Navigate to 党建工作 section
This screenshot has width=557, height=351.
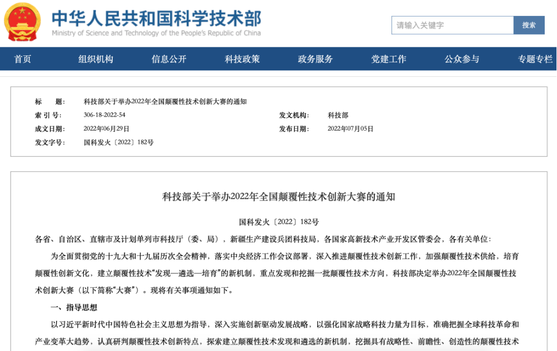[x=388, y=59]
